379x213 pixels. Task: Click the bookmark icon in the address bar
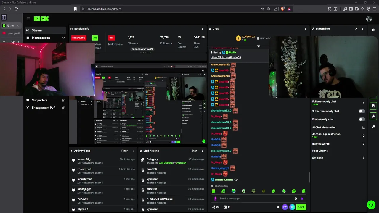pyautogui.click(x=75, y=9)
